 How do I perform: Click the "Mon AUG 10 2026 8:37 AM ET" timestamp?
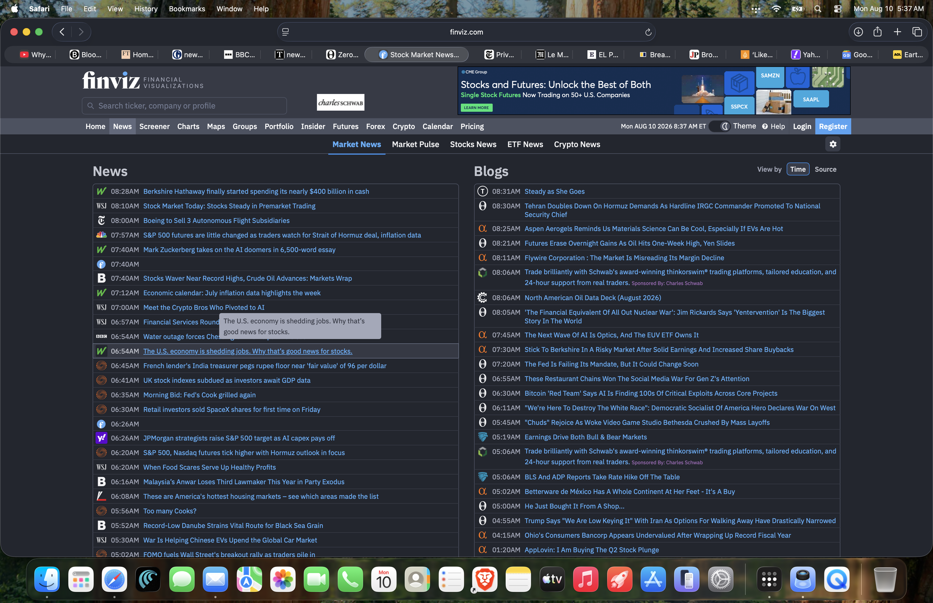pos(663,126)
